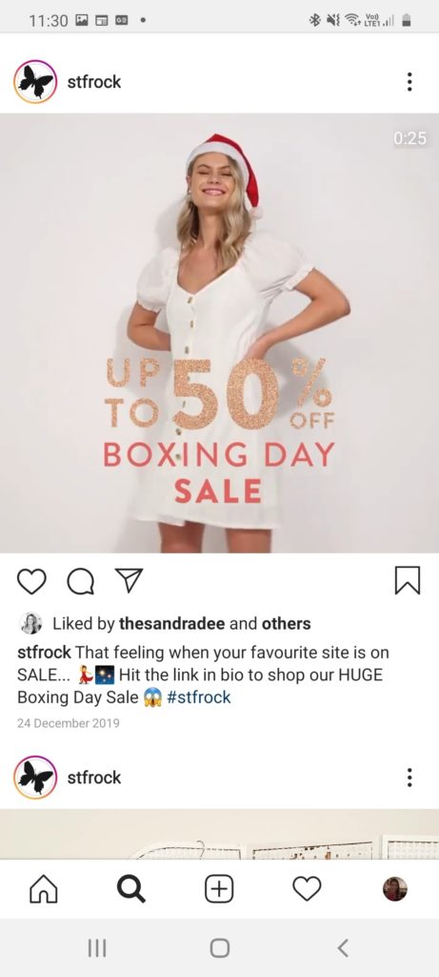Screen dimensions: 439x977
Task: Open options menu for first stfrock post
Action: (x=409, y=82)
